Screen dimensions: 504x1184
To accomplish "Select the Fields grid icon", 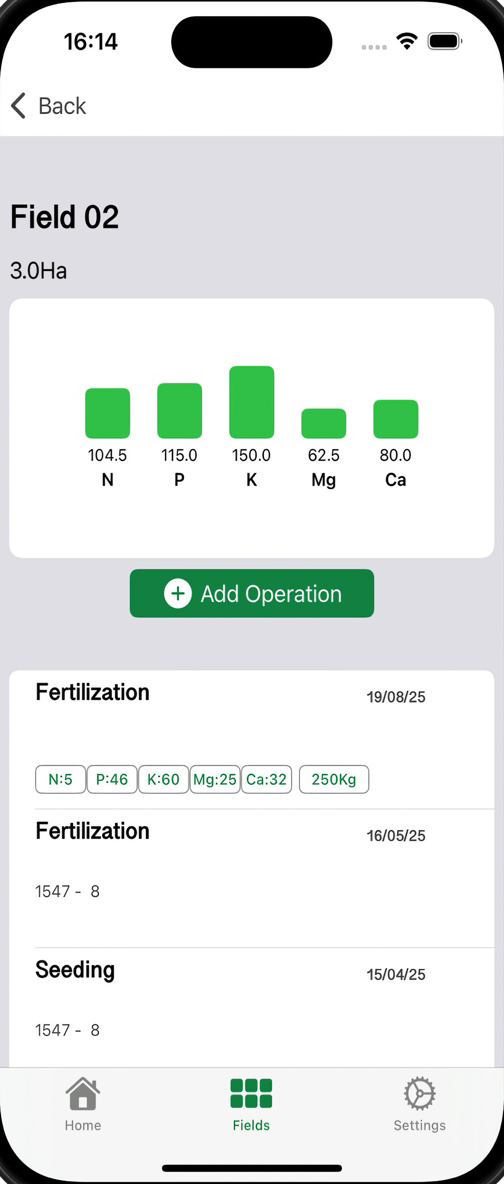I will click(251, 1093).
